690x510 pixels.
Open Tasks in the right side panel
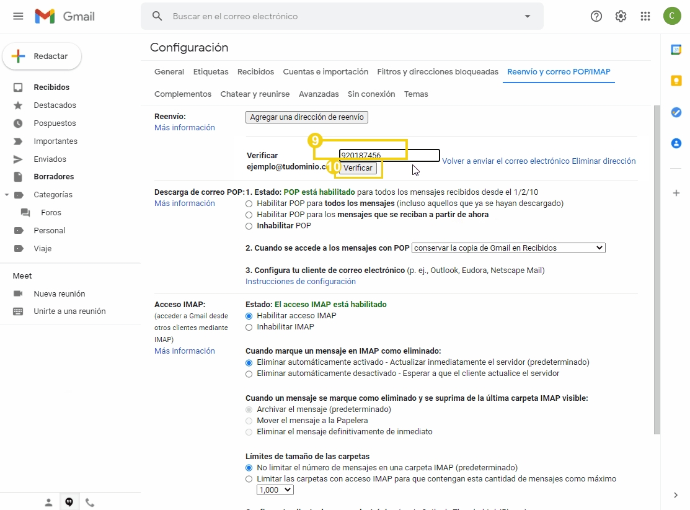(676, 112)
